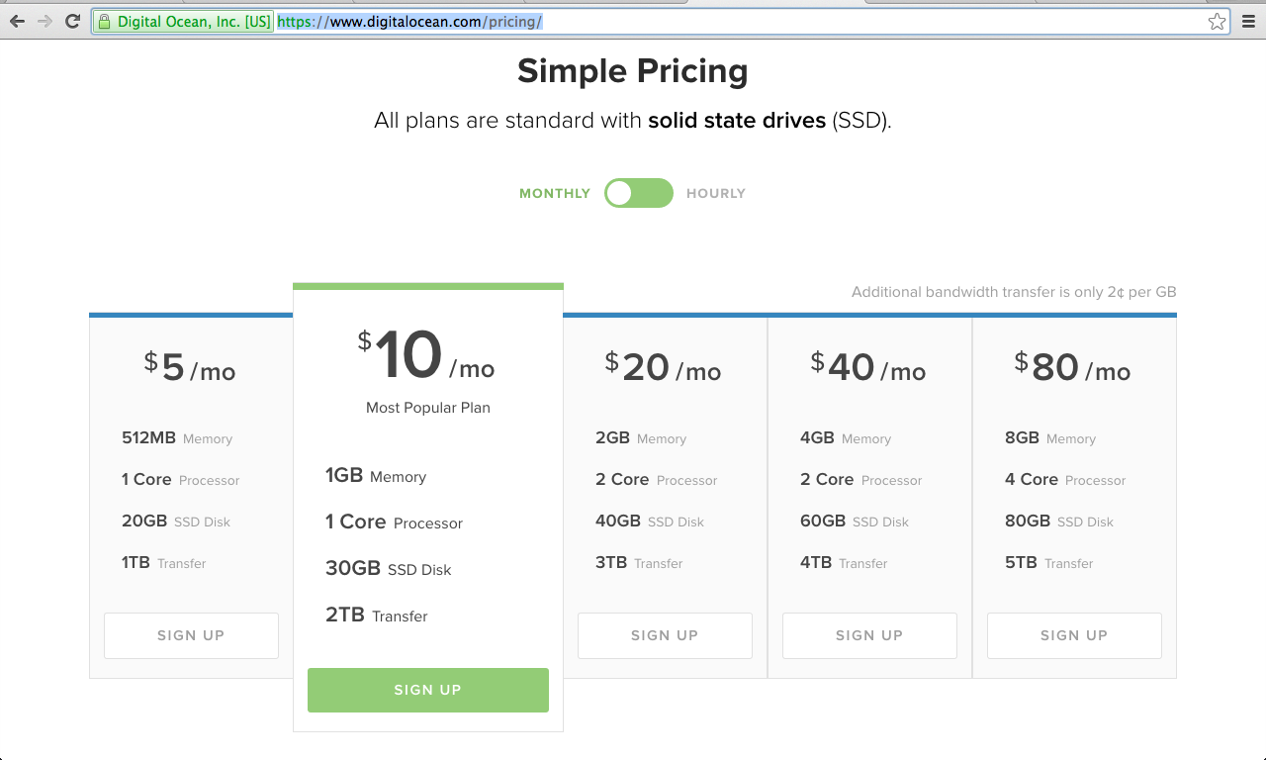The height and width of the screenshot is (760, 1266).
Task: Sign up for $80/mo plan
Action: tap(1074, 635)
